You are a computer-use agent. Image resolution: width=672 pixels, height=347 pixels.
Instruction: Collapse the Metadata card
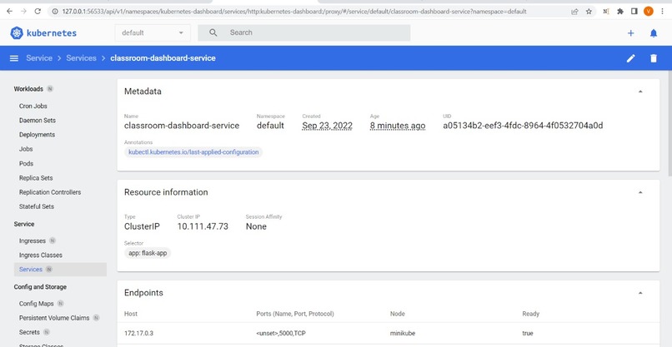coord(640,92)
